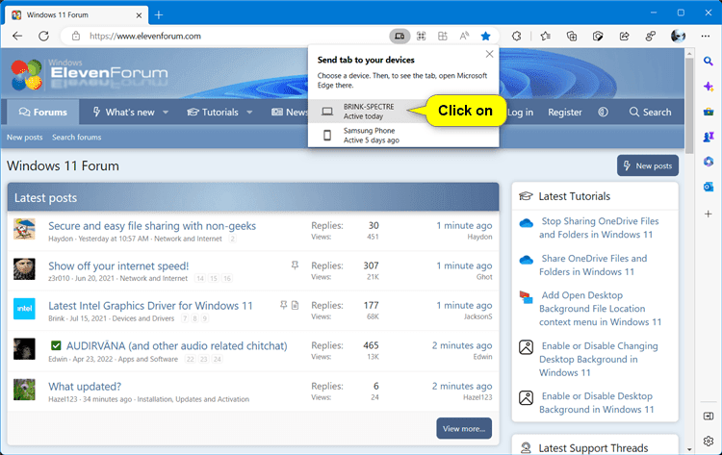The height and width of the screenshot is (455, 722).
Task: Click the New posts button beside page title
Action: click(648, 165)
